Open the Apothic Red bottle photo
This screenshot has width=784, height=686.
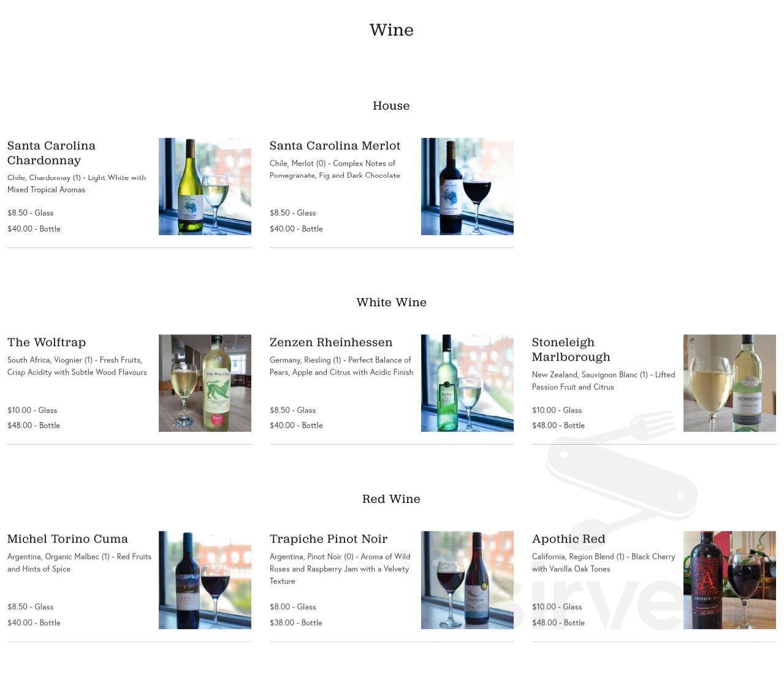(729, 580)
